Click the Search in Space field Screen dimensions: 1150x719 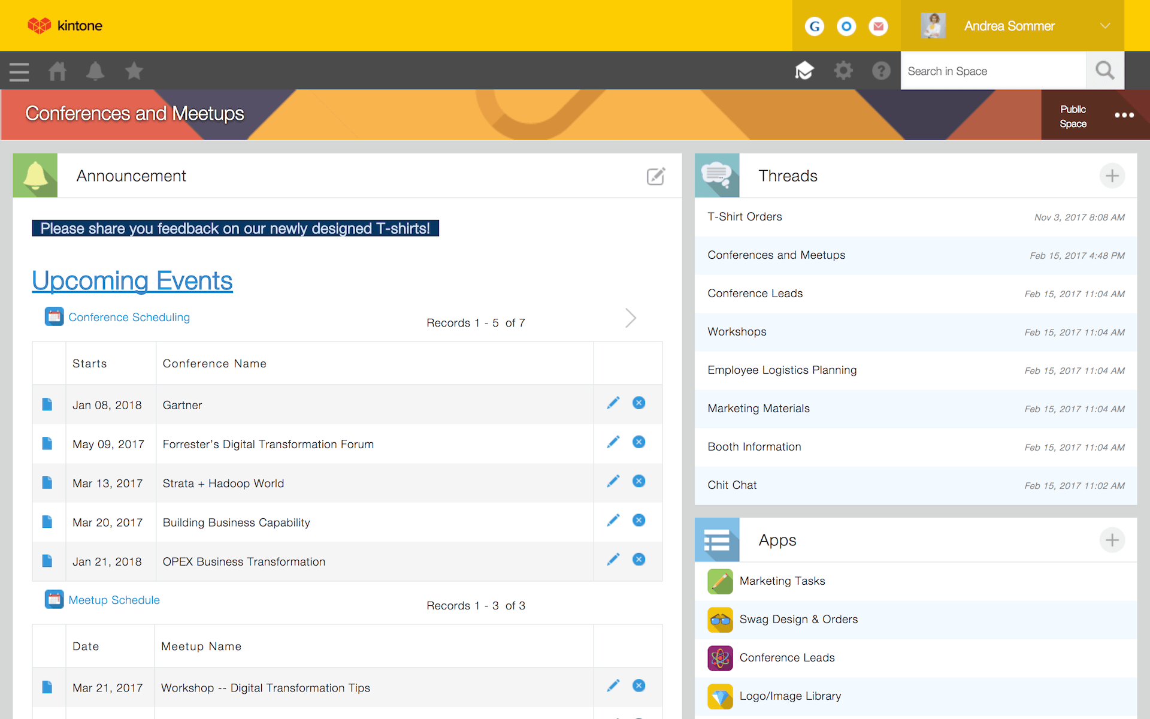[x=992, y=71]
